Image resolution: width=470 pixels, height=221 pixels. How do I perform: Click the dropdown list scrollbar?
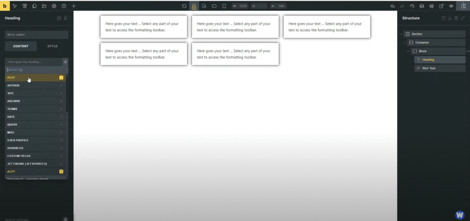(x=67, y=93)
